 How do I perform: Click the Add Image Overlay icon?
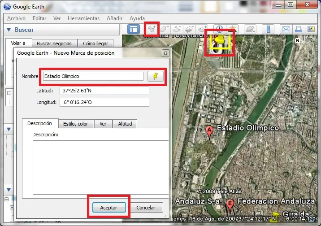[189, 29]
